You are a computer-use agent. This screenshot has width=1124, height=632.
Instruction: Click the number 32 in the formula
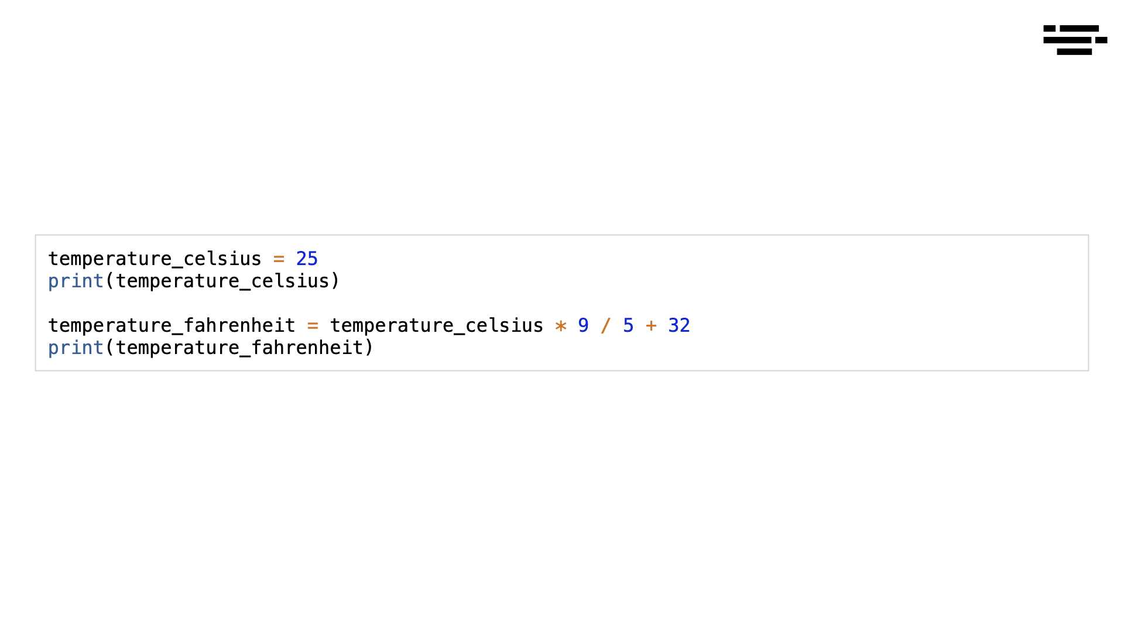tap(679, 325)
